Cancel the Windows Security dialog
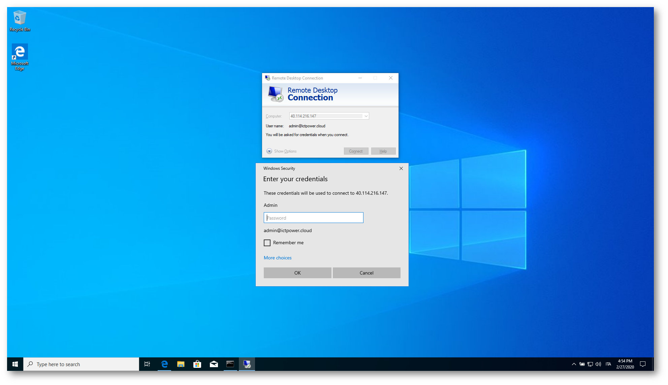 click(x=366, y=273)
